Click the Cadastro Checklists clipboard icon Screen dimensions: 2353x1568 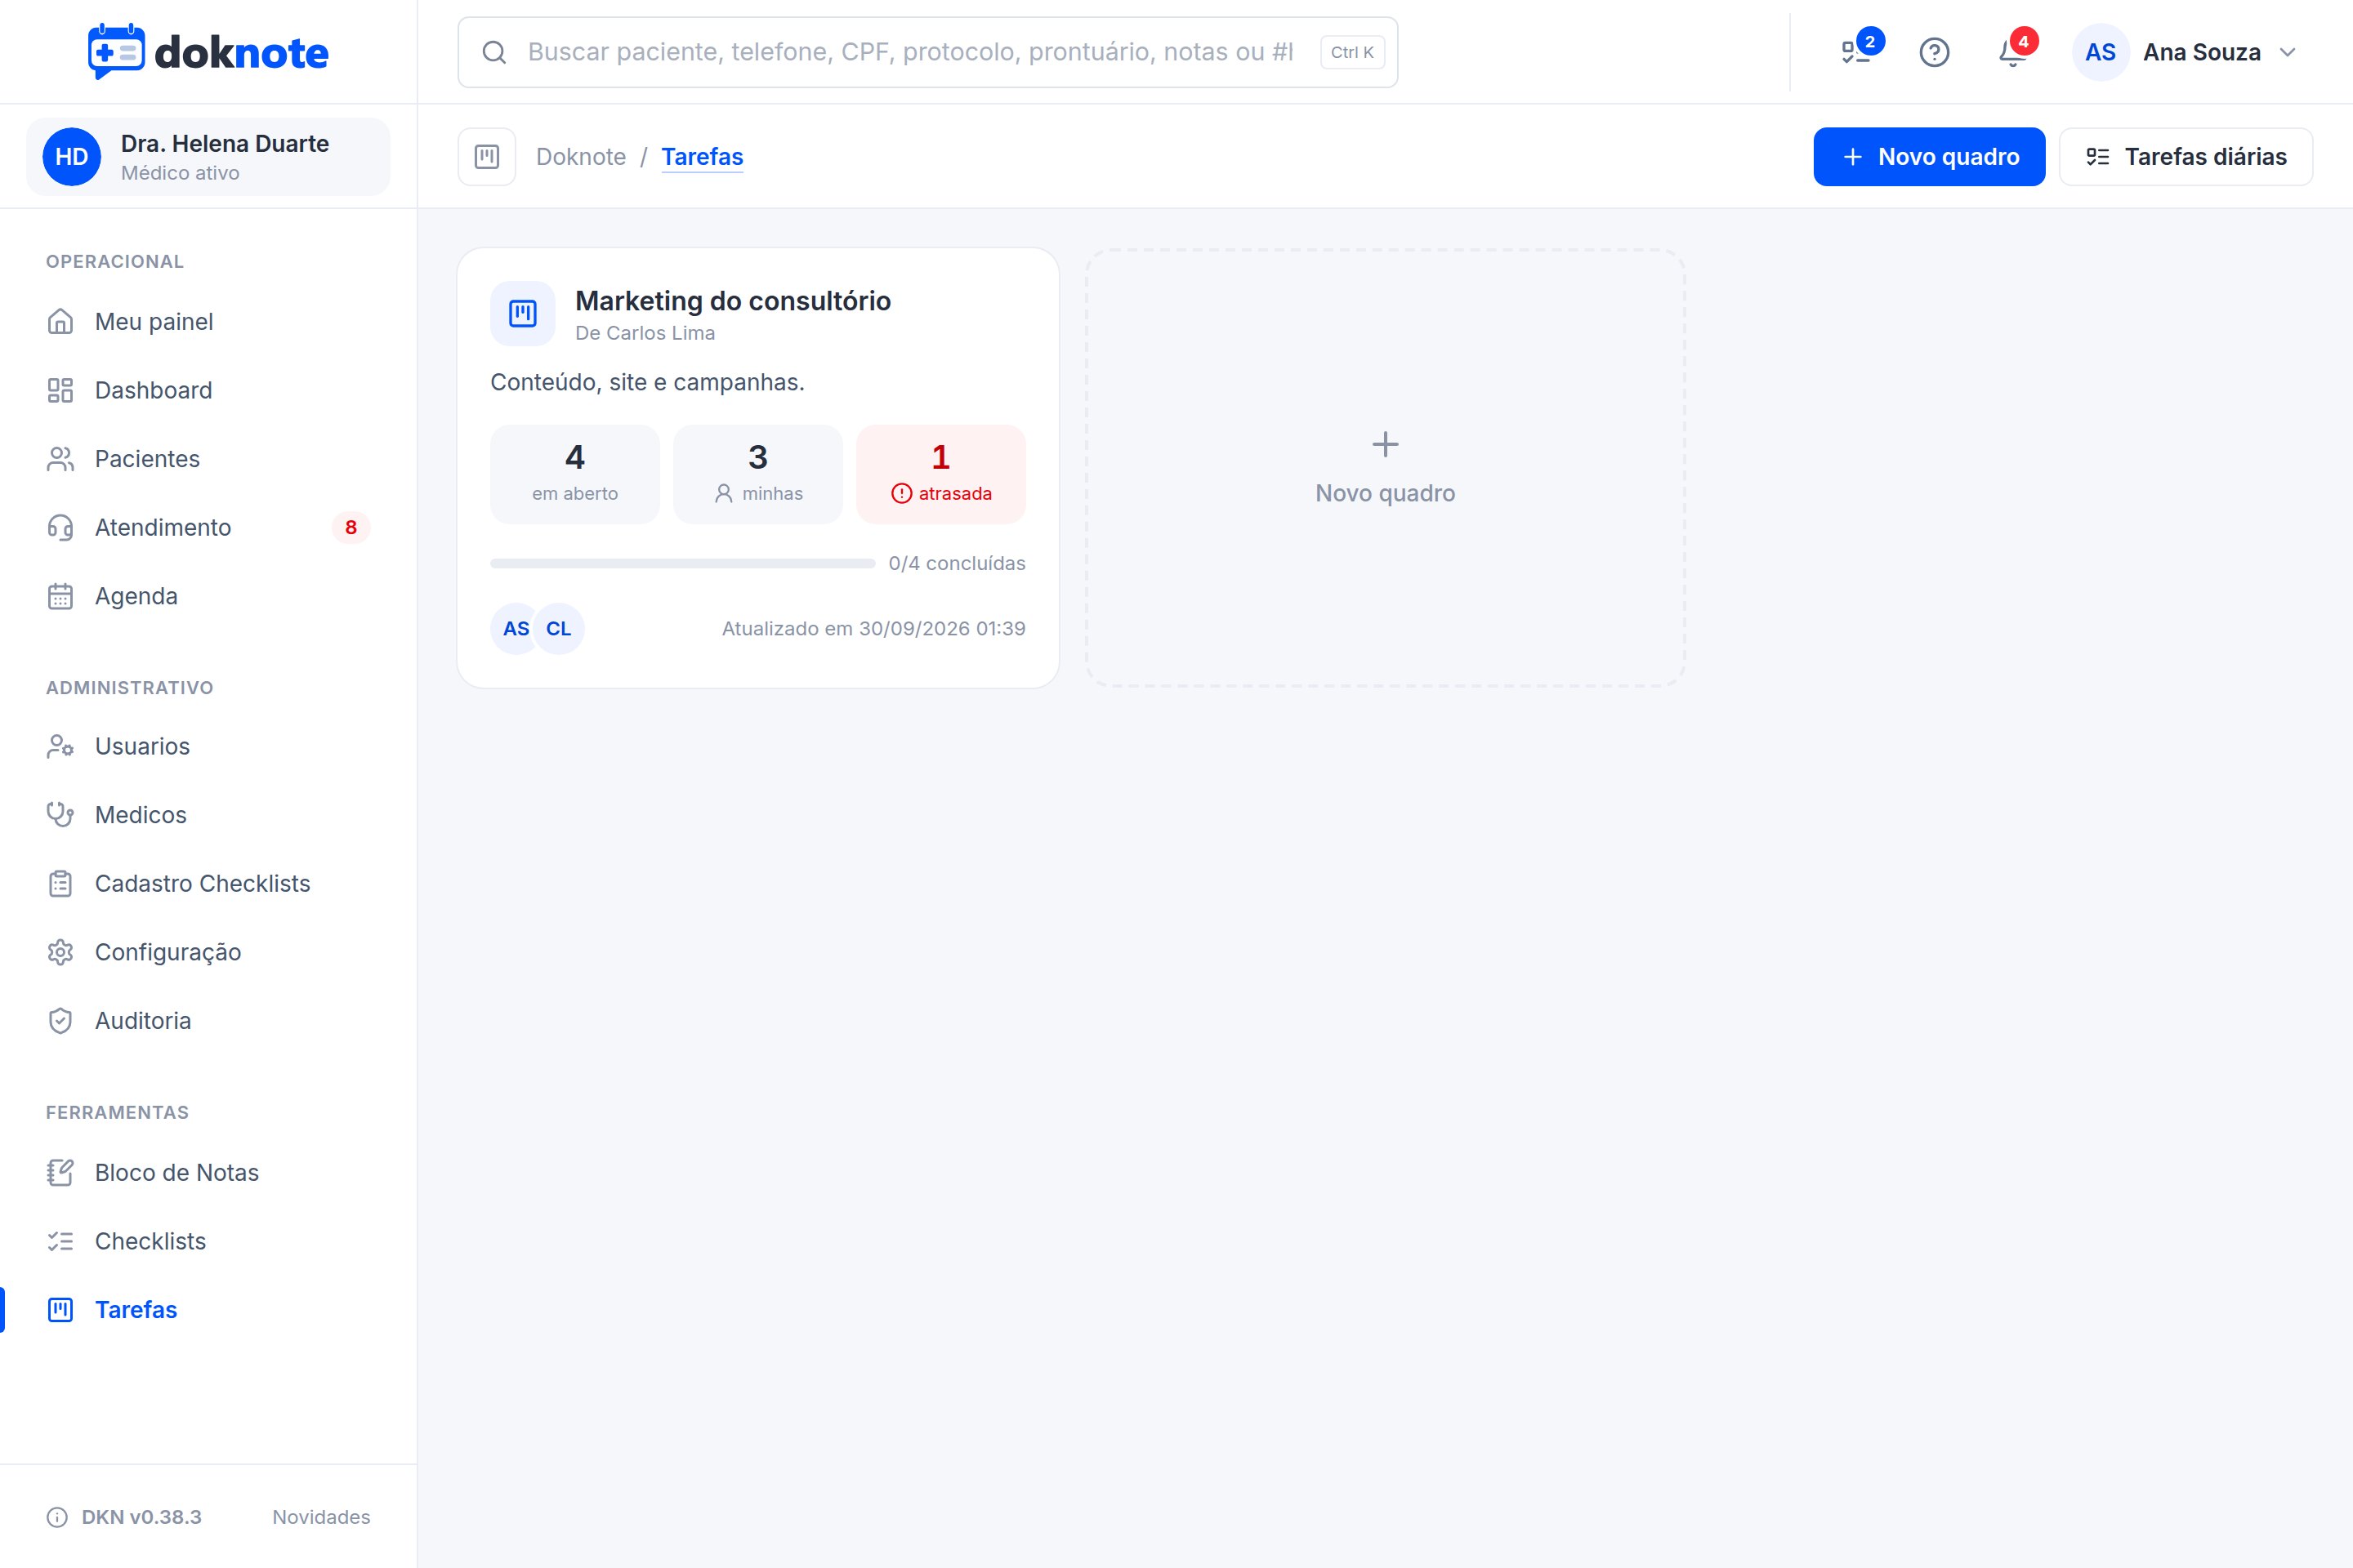60,884
